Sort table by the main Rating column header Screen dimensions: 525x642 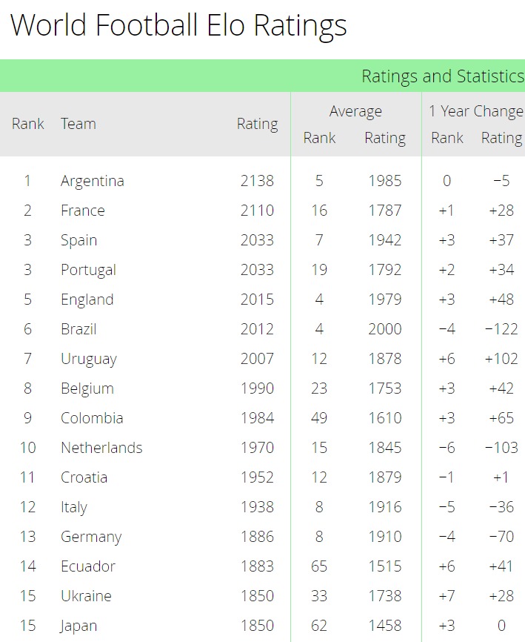pyautogui.click(x=257, y=124)
